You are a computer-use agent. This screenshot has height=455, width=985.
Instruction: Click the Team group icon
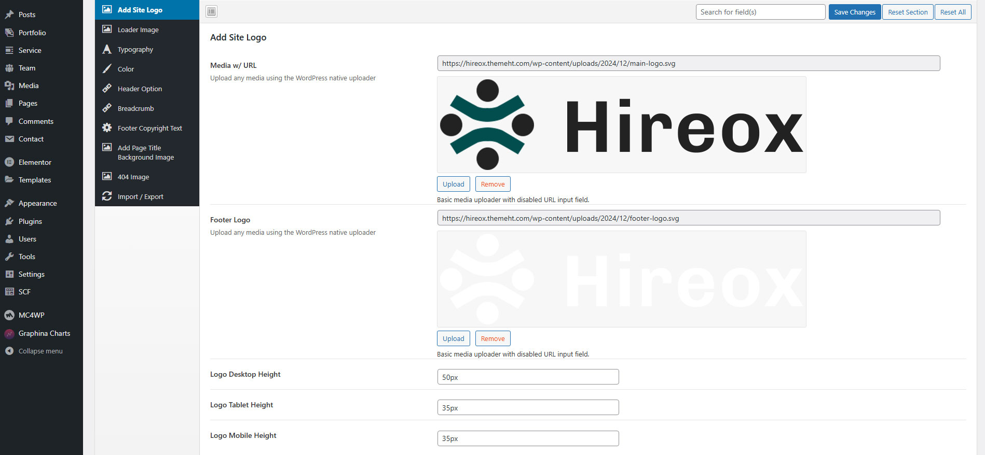click(9, 68)
